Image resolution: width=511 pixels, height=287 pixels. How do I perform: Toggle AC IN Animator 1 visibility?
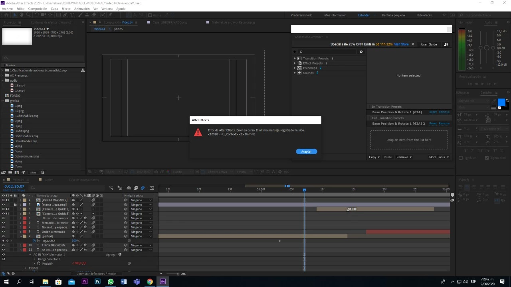[x=4, y=254]
